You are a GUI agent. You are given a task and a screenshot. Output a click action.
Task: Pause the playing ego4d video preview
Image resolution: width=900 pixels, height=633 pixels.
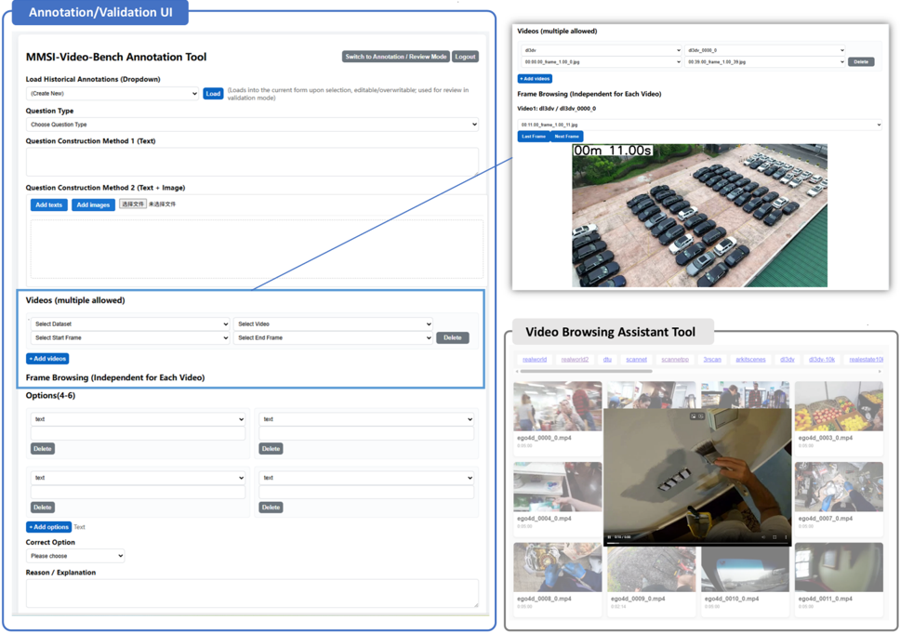[x=610, y=537]
